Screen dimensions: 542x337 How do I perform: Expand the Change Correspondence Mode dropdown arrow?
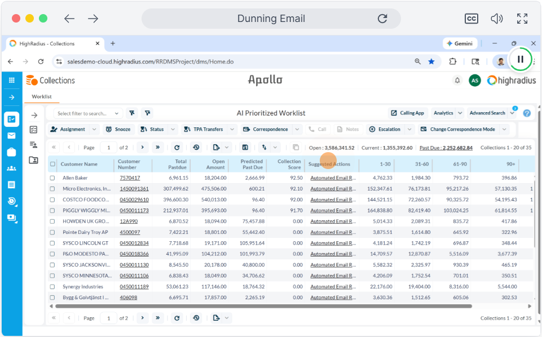point(504,130)
